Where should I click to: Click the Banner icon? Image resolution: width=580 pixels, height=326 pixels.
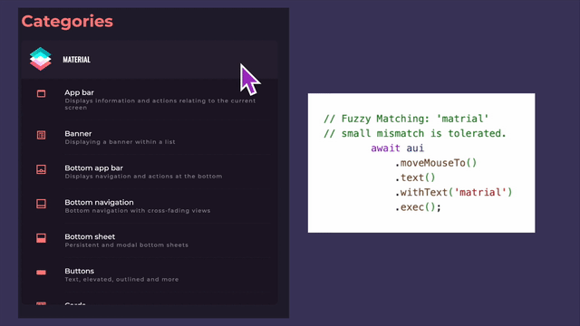(x=41, y=135)
